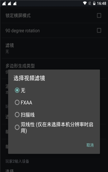Tap the third notification icon
The height and width of the screenshot is (172, 108).
15,3
